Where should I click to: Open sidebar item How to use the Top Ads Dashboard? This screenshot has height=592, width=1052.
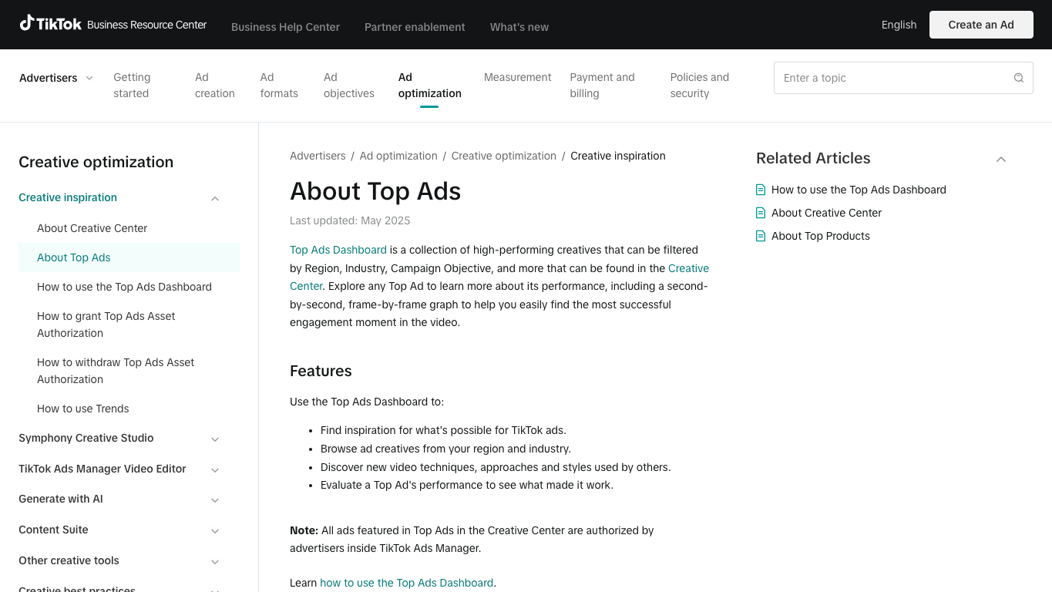124,287
